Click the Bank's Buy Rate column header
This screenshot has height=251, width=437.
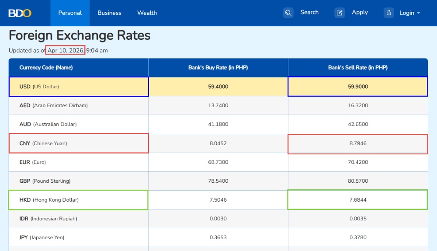pos(218,68)
